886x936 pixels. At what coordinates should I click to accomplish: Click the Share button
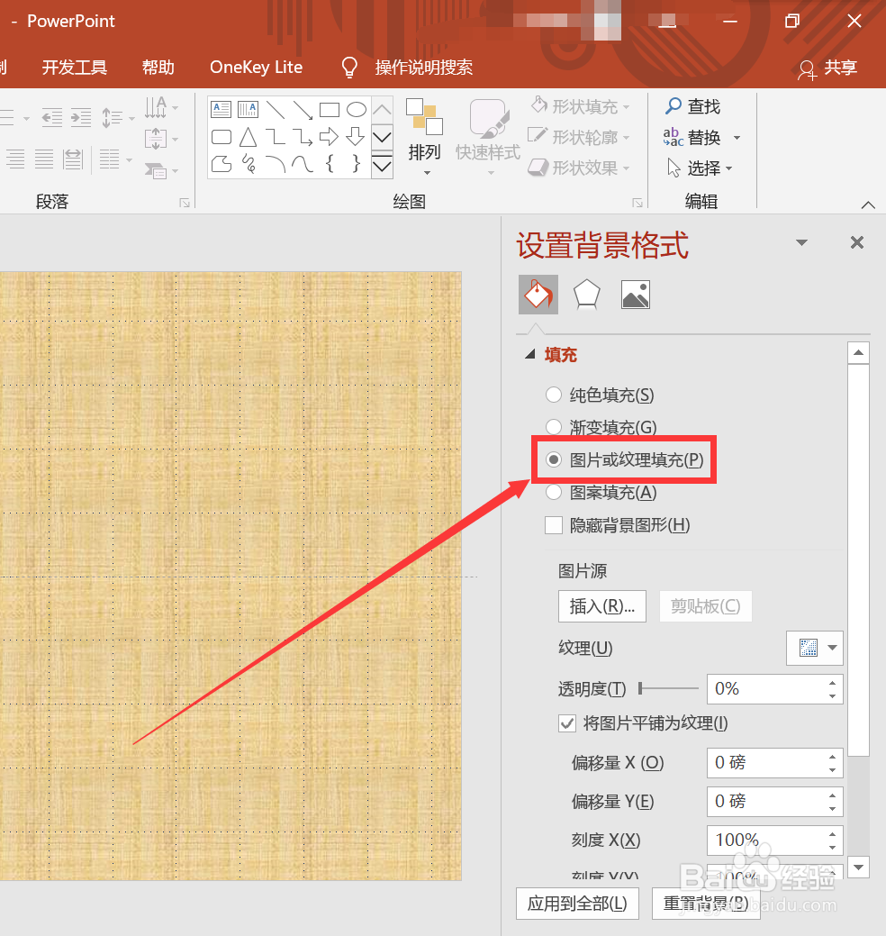[x=827, y=68]
